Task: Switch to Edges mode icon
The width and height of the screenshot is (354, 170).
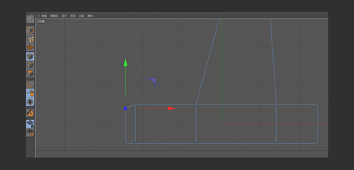Action: pos(30,65)
